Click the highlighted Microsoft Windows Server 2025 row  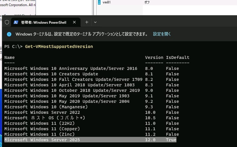click(42, 140)
